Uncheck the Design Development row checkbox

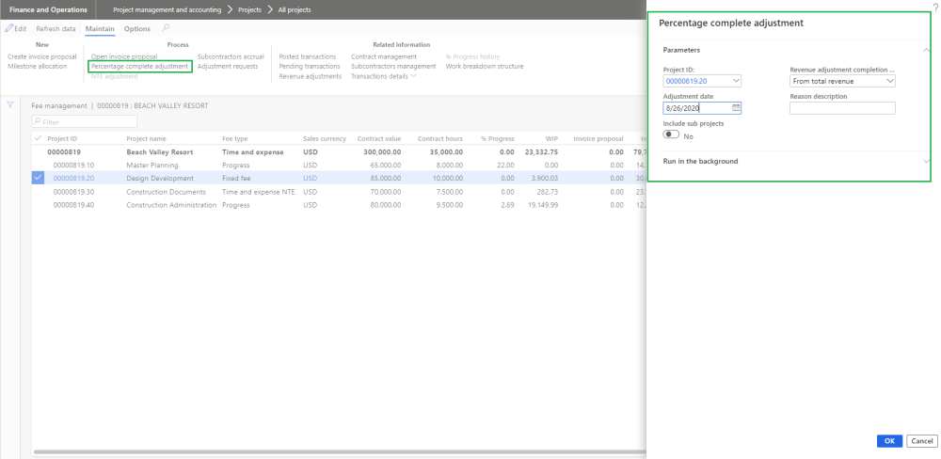[x=38, y=178]
